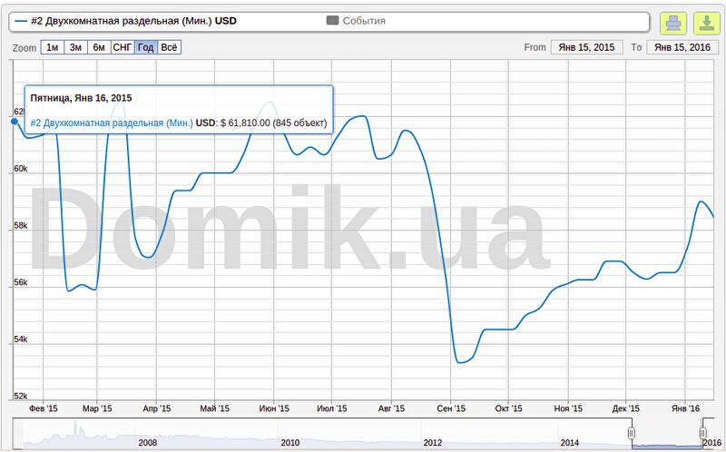
Task: Click the Июн '15 axis label
Action: (274, 408)
